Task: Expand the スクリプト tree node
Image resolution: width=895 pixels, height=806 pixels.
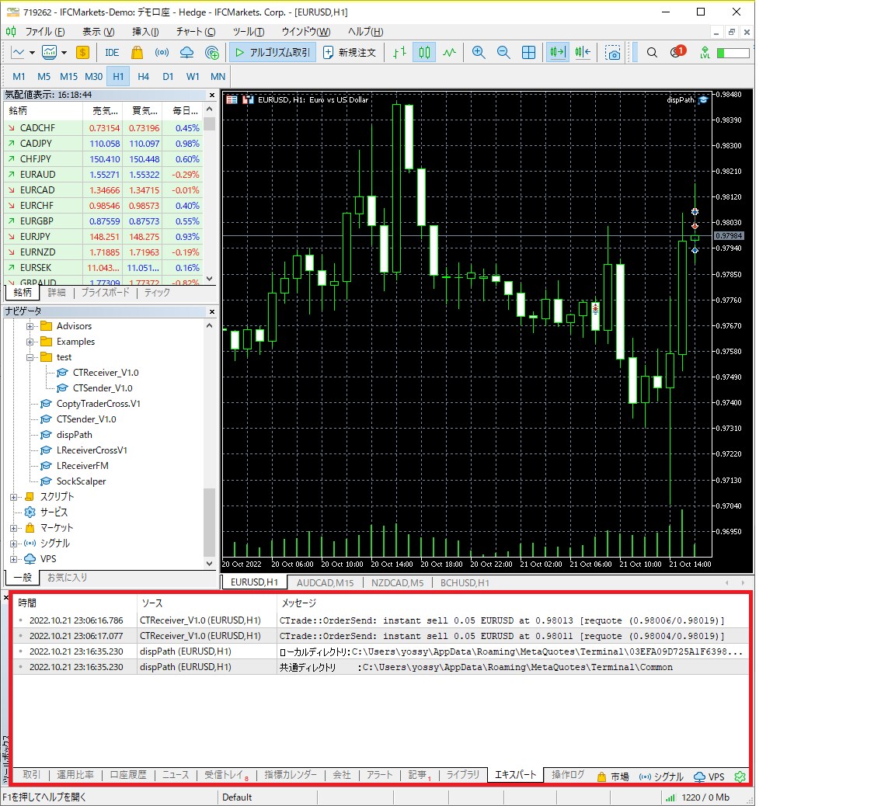Action: [14, 497]
